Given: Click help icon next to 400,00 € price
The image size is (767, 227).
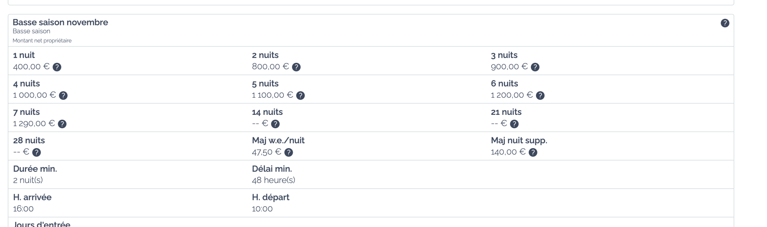Looking at the screenshot, I should click(57, 67).
